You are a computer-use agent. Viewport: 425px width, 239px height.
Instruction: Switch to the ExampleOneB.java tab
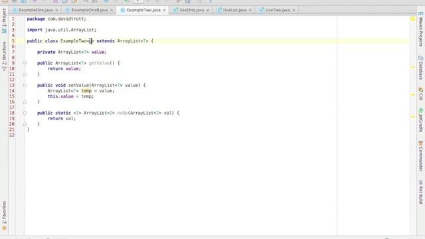point(90,10)
